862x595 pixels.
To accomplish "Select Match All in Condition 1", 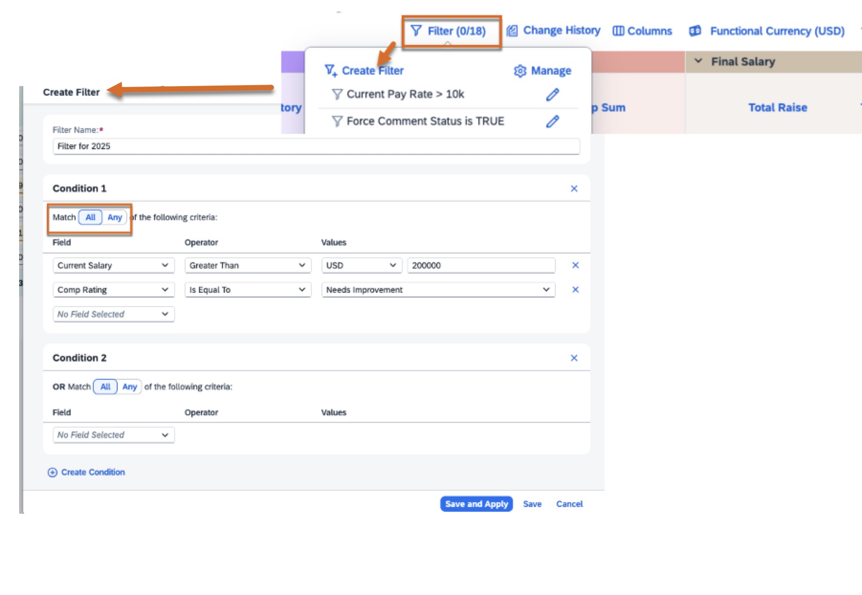I will 90,218.
